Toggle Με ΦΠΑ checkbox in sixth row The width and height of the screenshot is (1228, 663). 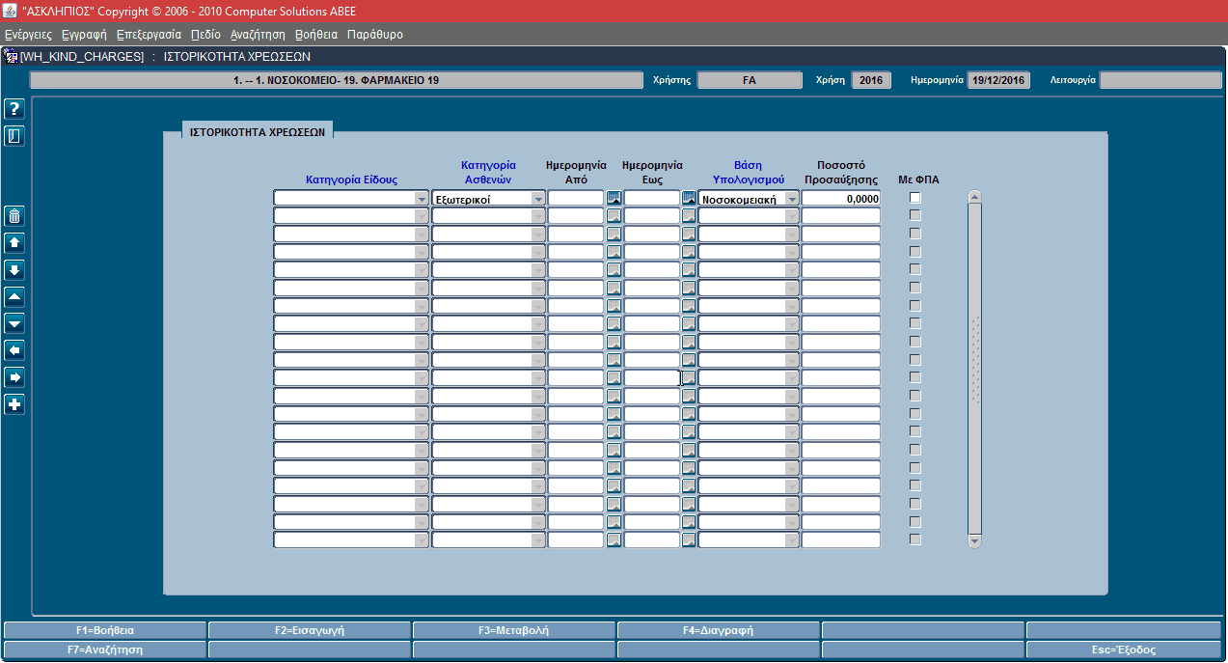tap(915, 288)
